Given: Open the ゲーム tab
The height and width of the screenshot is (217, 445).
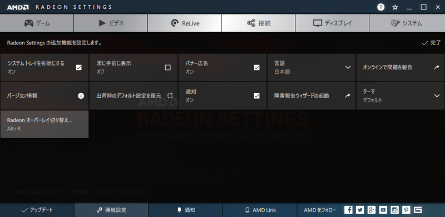Looking at the screenshot, I should (37, 23).
